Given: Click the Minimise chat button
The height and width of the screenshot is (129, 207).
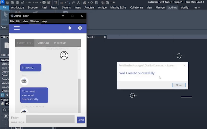Looking at the screenshot, I should pos(60,43).
